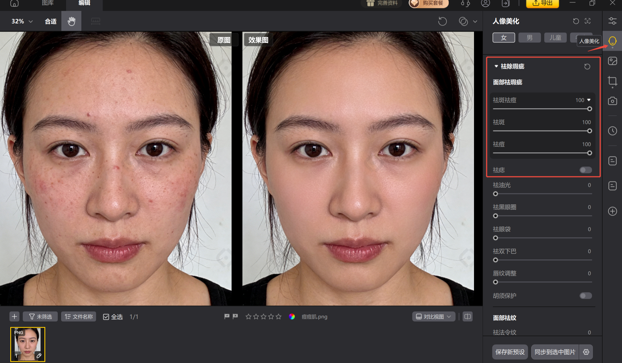Viewport: 622px width, 363px height.
Task: Collapse the 祛除瑕疵 section
Action: [x=496, y=66]
